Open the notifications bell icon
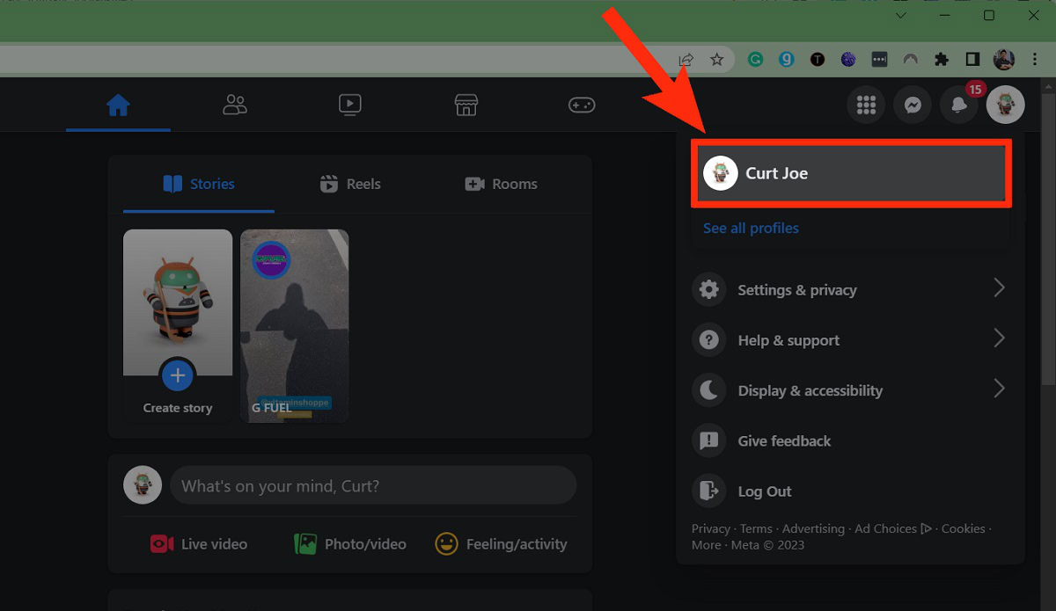The height and width of the screenshot is (611, 1056). pos(959,105)
